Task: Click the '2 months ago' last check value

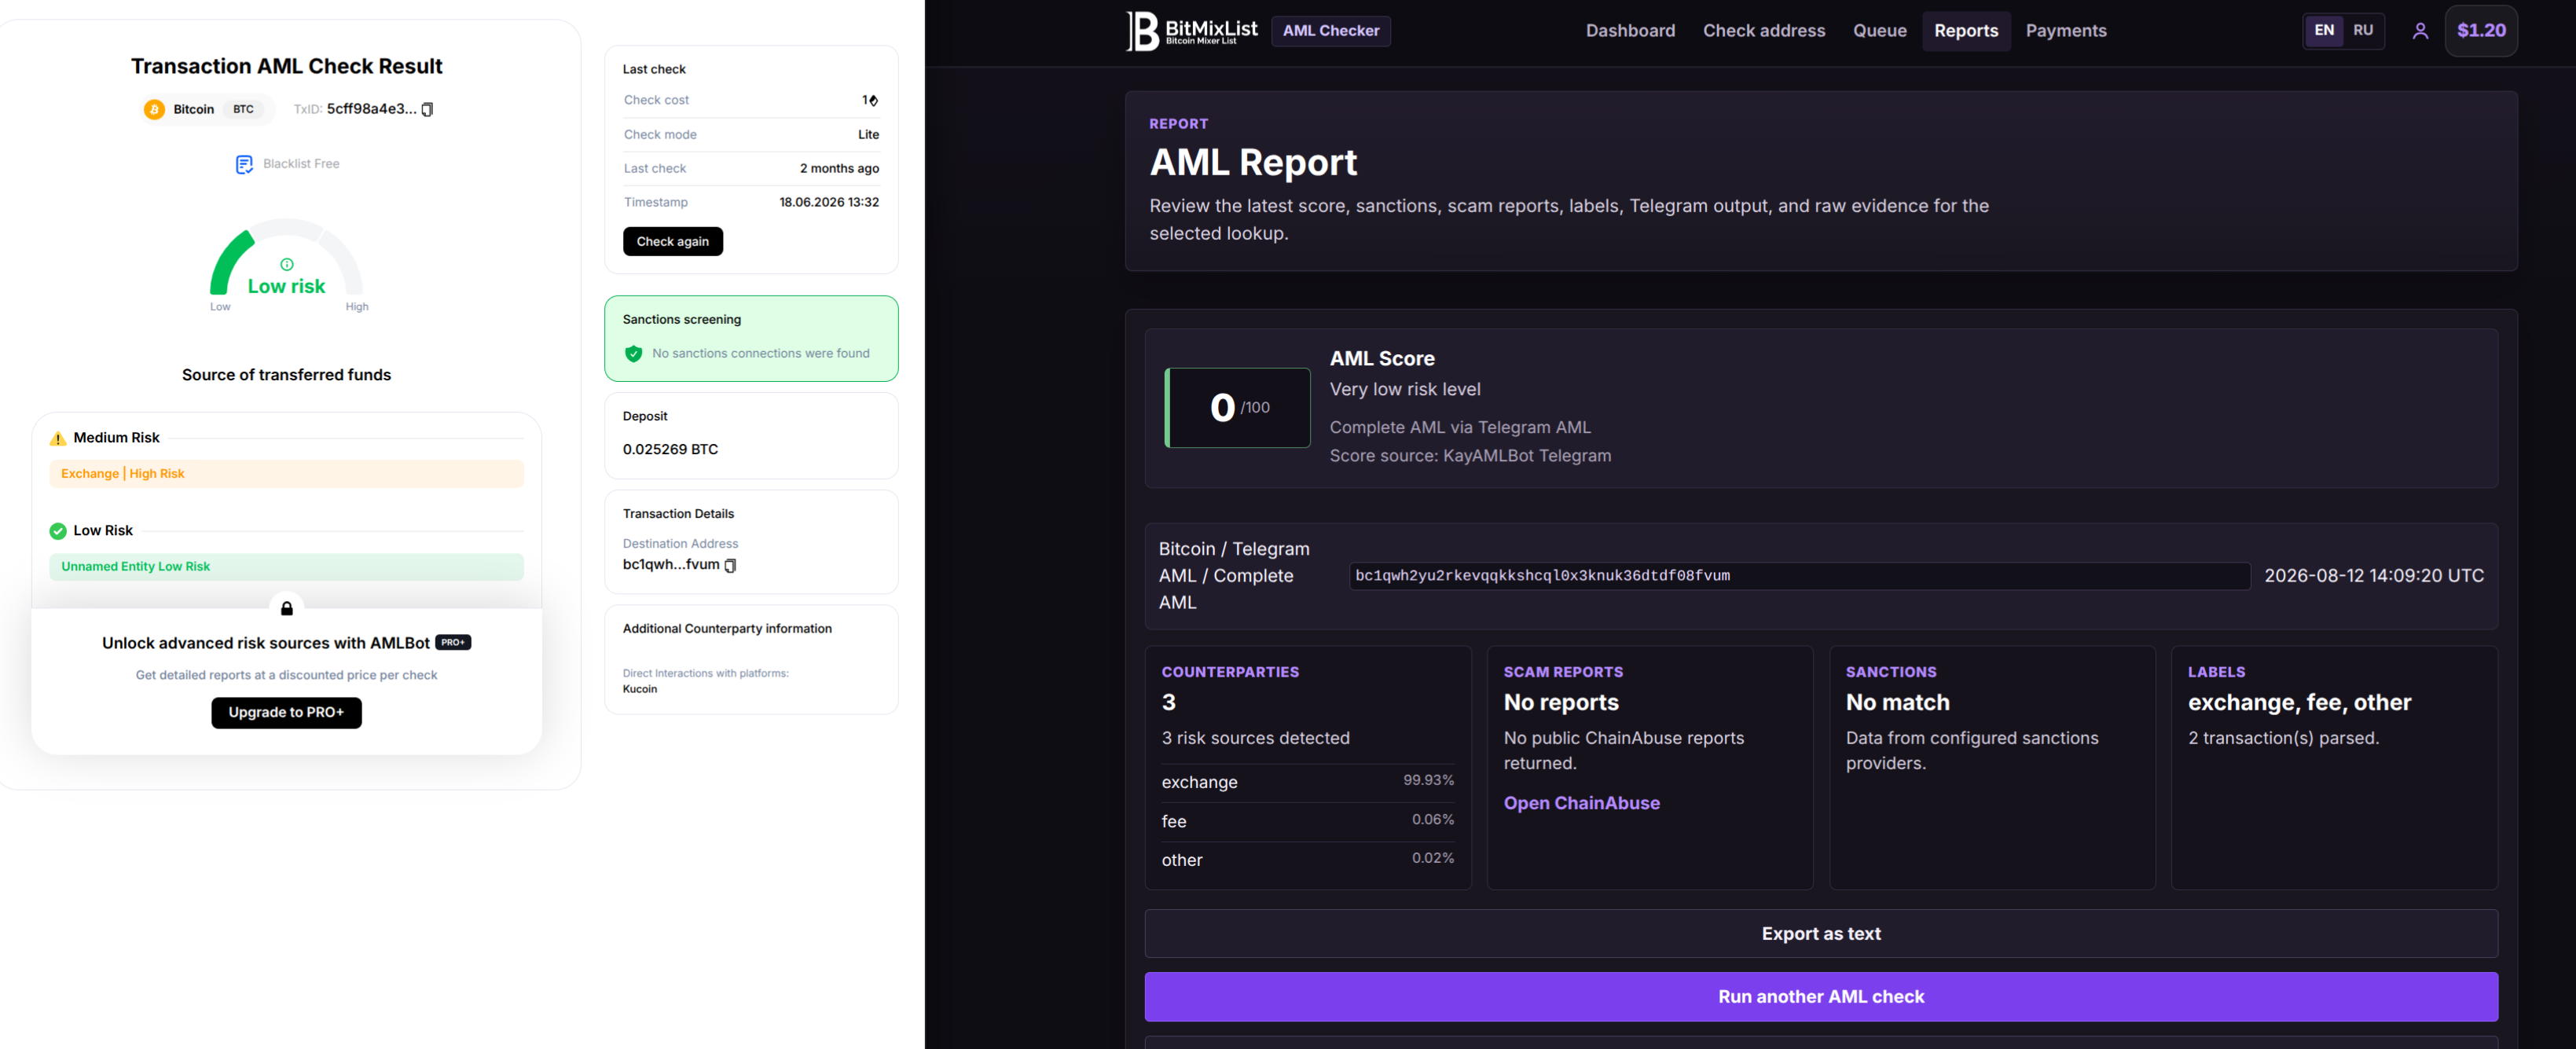Action: 839,169
